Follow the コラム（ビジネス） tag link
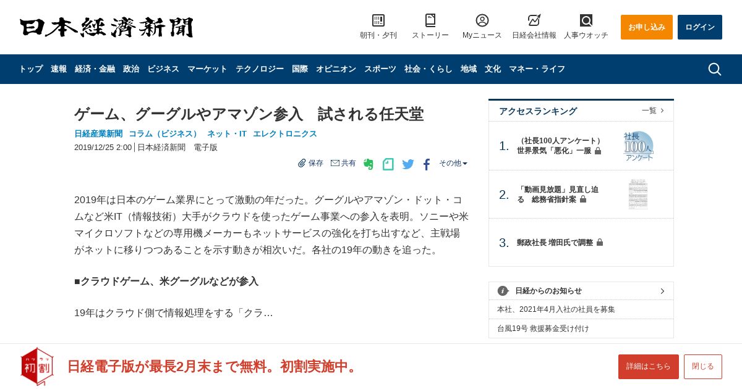 click(164, 133)
